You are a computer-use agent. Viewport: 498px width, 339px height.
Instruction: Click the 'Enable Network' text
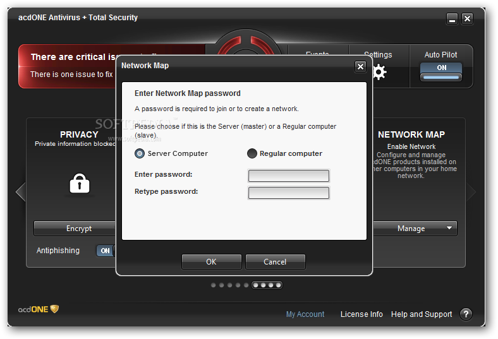click(411, 146)
